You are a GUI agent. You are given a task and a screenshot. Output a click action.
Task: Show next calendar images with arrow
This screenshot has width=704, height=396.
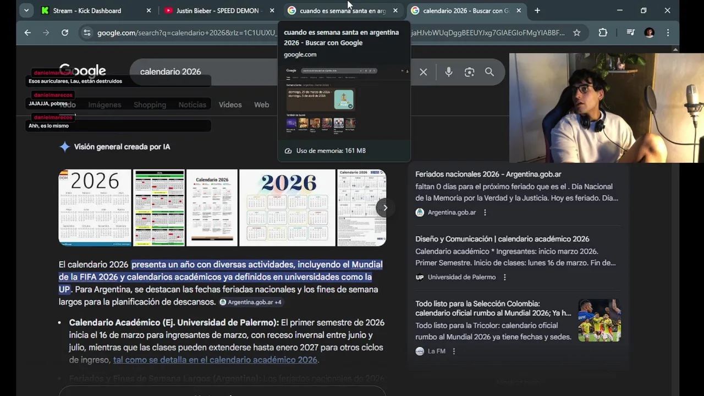coord(385,207)
